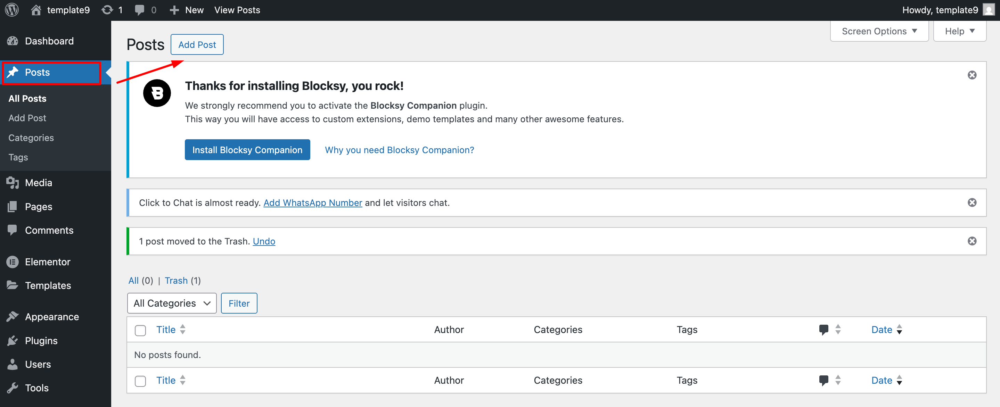Click user avatar next to Howdy, template9

pyautogui.click(x=989, y=10)
